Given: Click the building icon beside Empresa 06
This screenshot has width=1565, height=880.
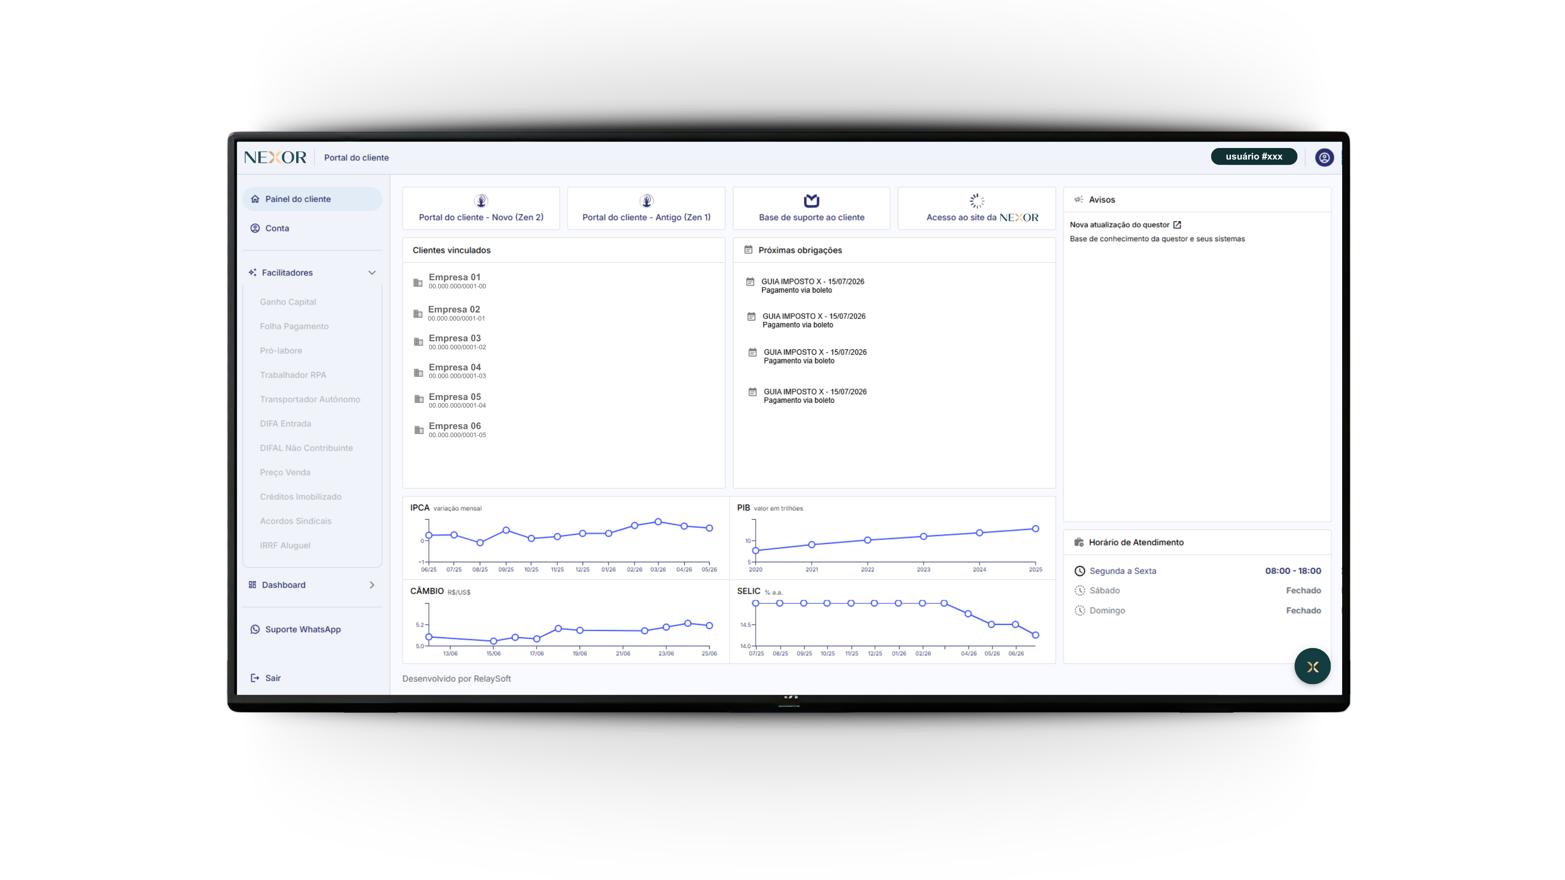Looking at the screenshot, I should pos(418,430).
